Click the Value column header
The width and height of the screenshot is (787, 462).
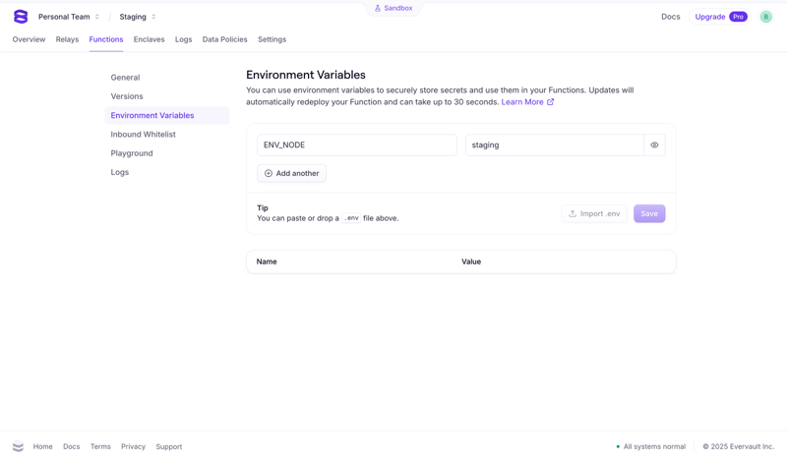[471, 261]
